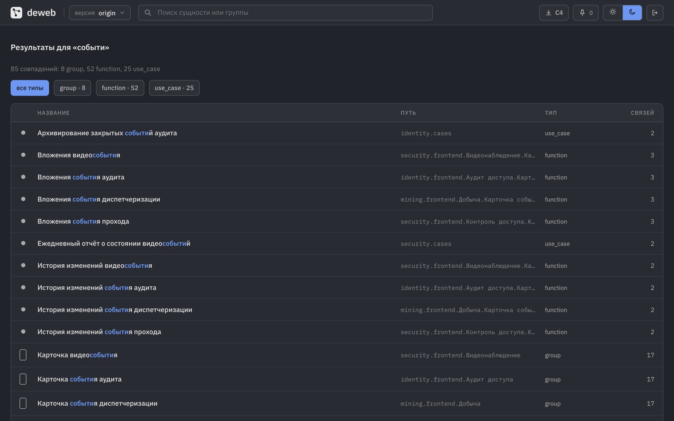Click the group icon beside «Карточка видеособытия»
The height and width of the screenshot is (421, 674).
coord(23,355)
